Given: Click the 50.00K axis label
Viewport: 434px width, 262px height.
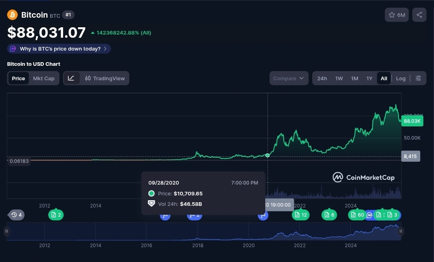Looking at the screenshot, I should point(412,138).
